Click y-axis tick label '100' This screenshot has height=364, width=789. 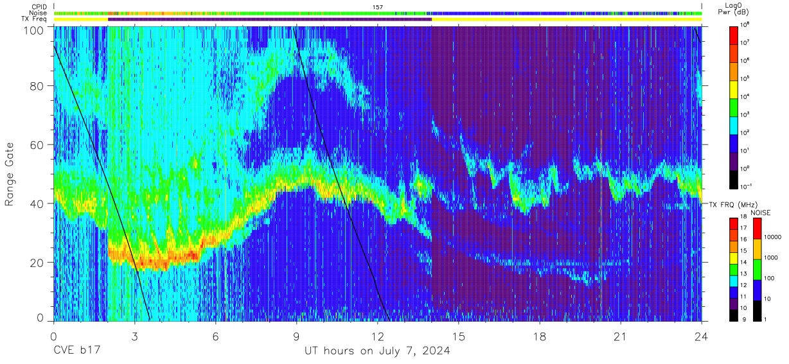pyautogui.click(x=33, y=30)
